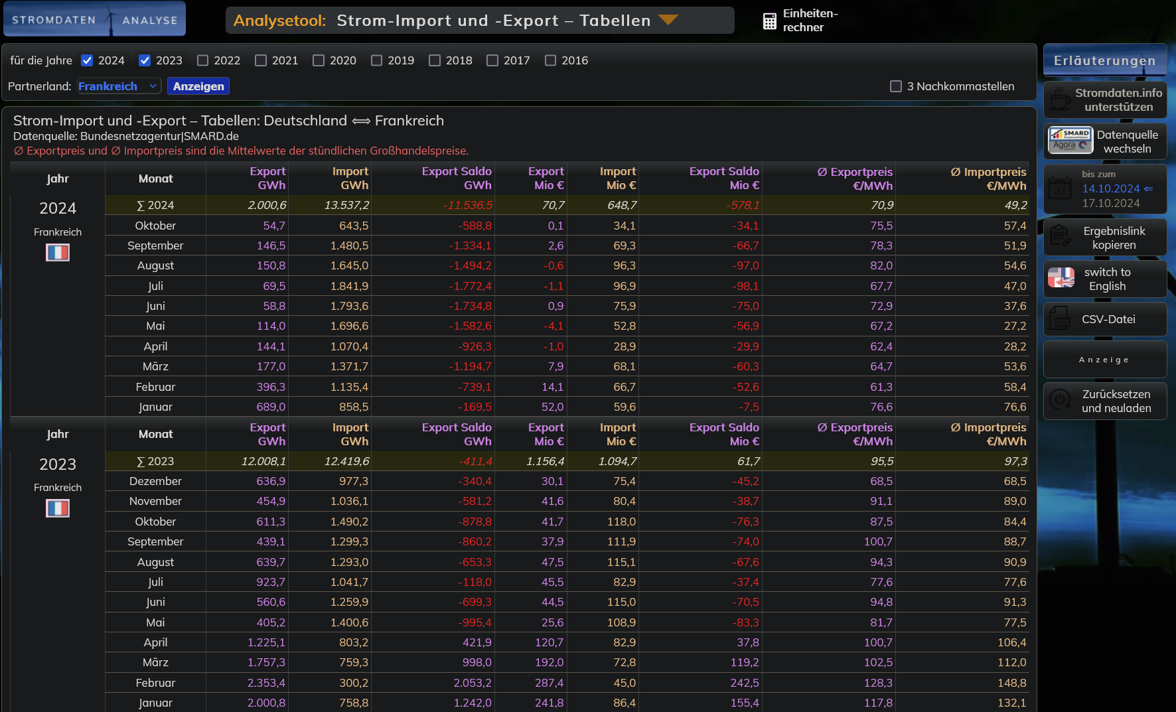The height and width of the screenshot is (712, 1176).
Task: Check the 2016 year checkbox
Action: coord(550,60)
